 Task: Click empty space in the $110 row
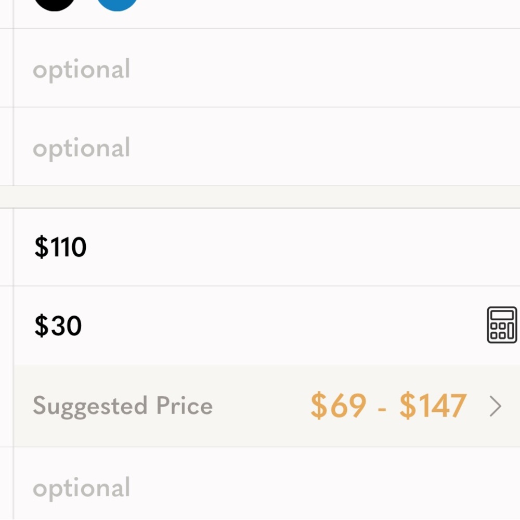point(312,247)
